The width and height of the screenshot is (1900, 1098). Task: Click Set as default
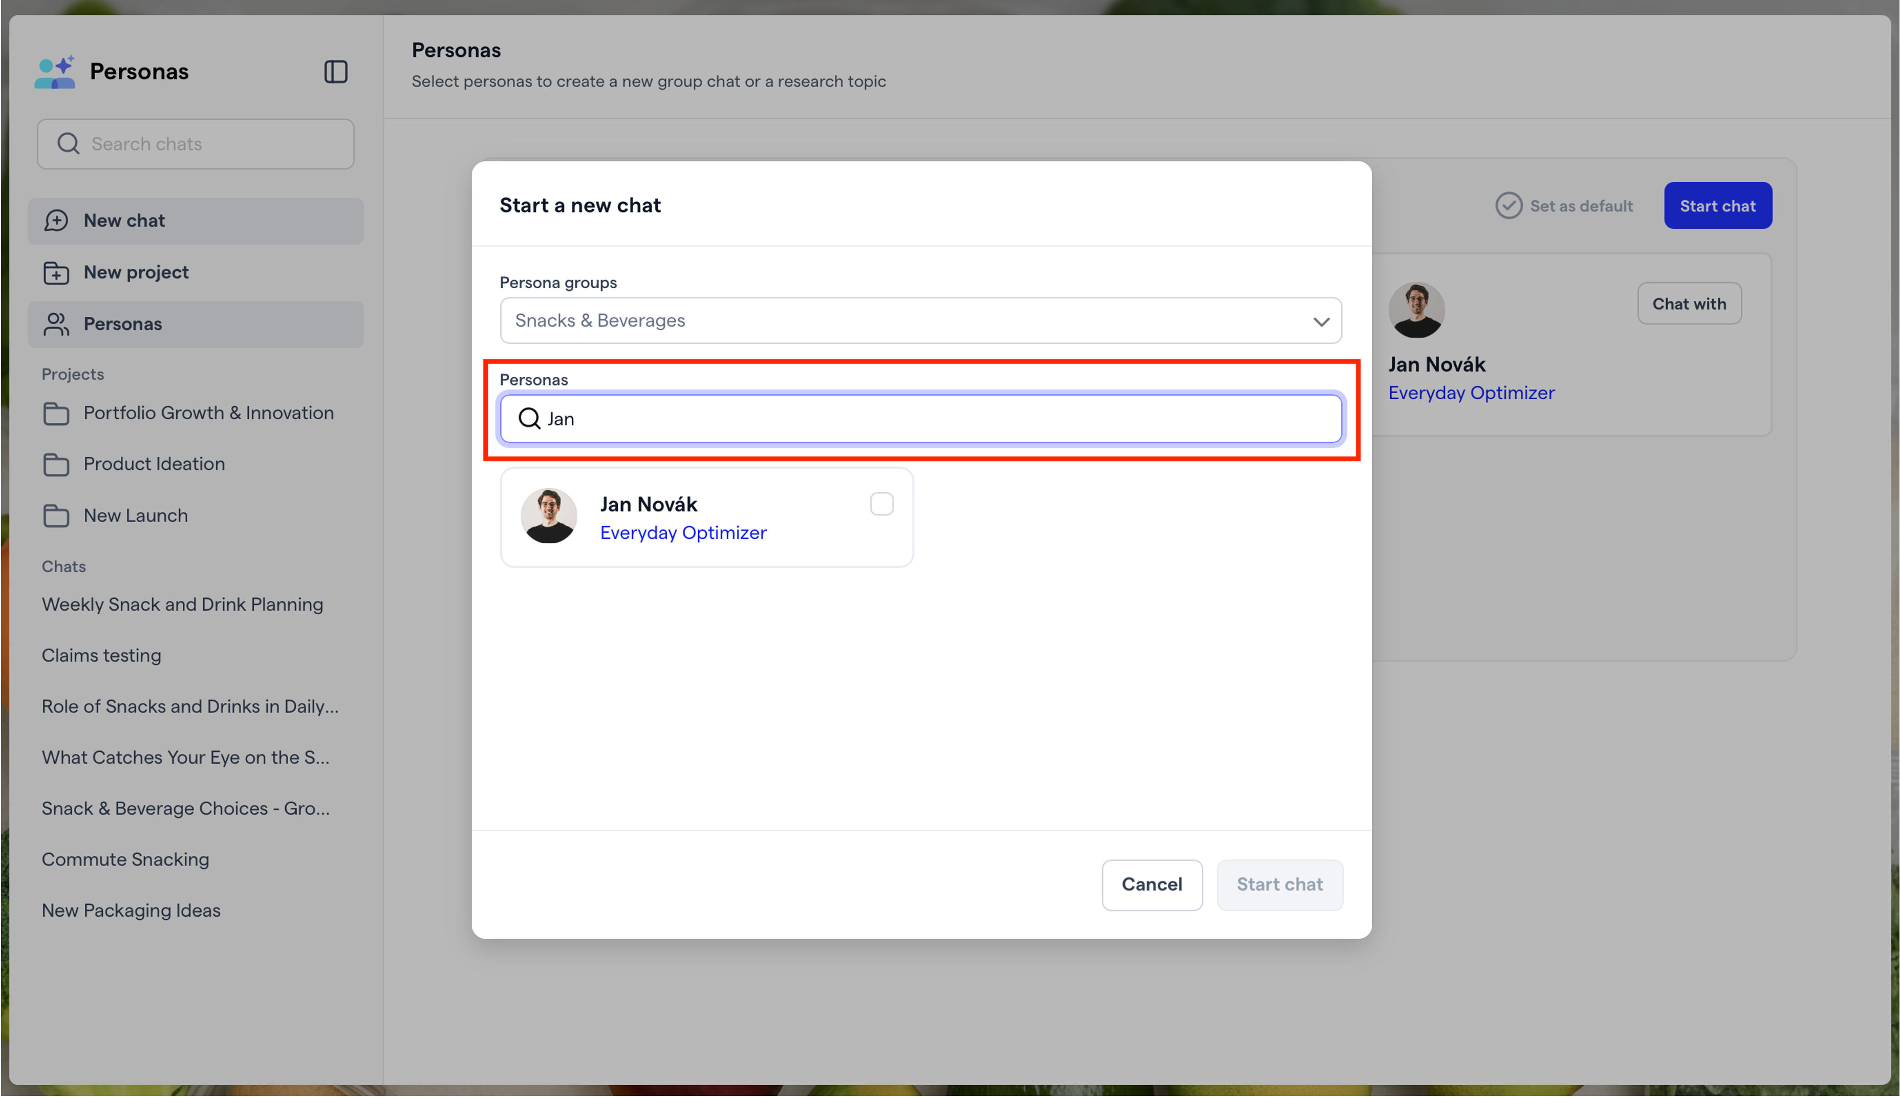pyautogui.click(x=1565, y=205)
